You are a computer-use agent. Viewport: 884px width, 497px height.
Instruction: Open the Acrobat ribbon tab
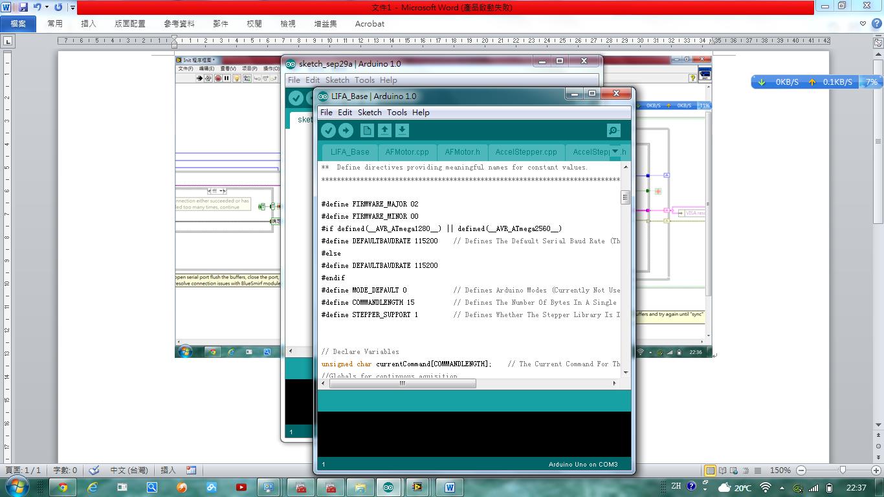click(370, 23)
